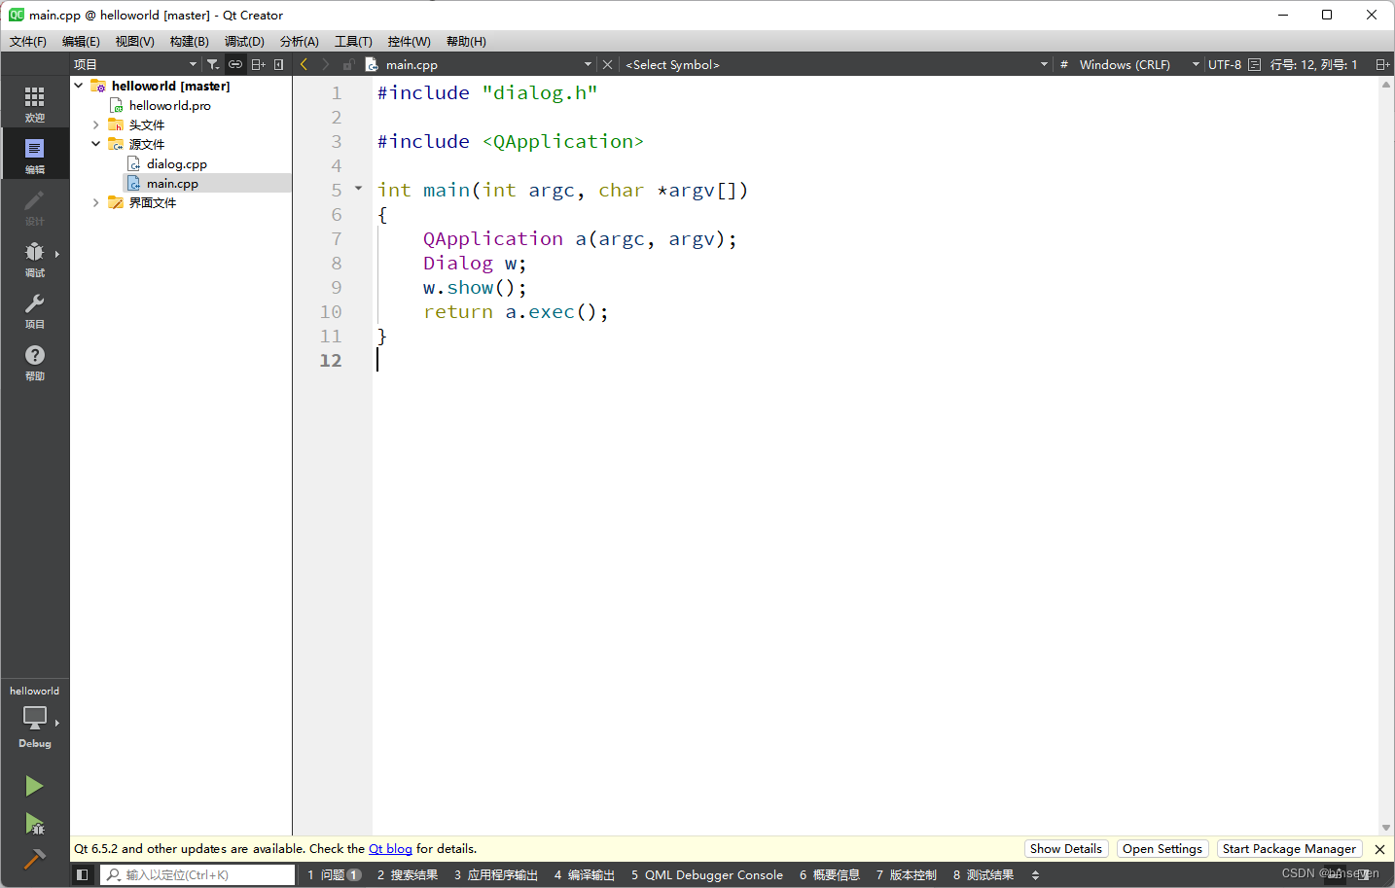Click the locator input field (Ctrl+K)
The height and width of the screenshot is (888, 1395).
(198, 874)
